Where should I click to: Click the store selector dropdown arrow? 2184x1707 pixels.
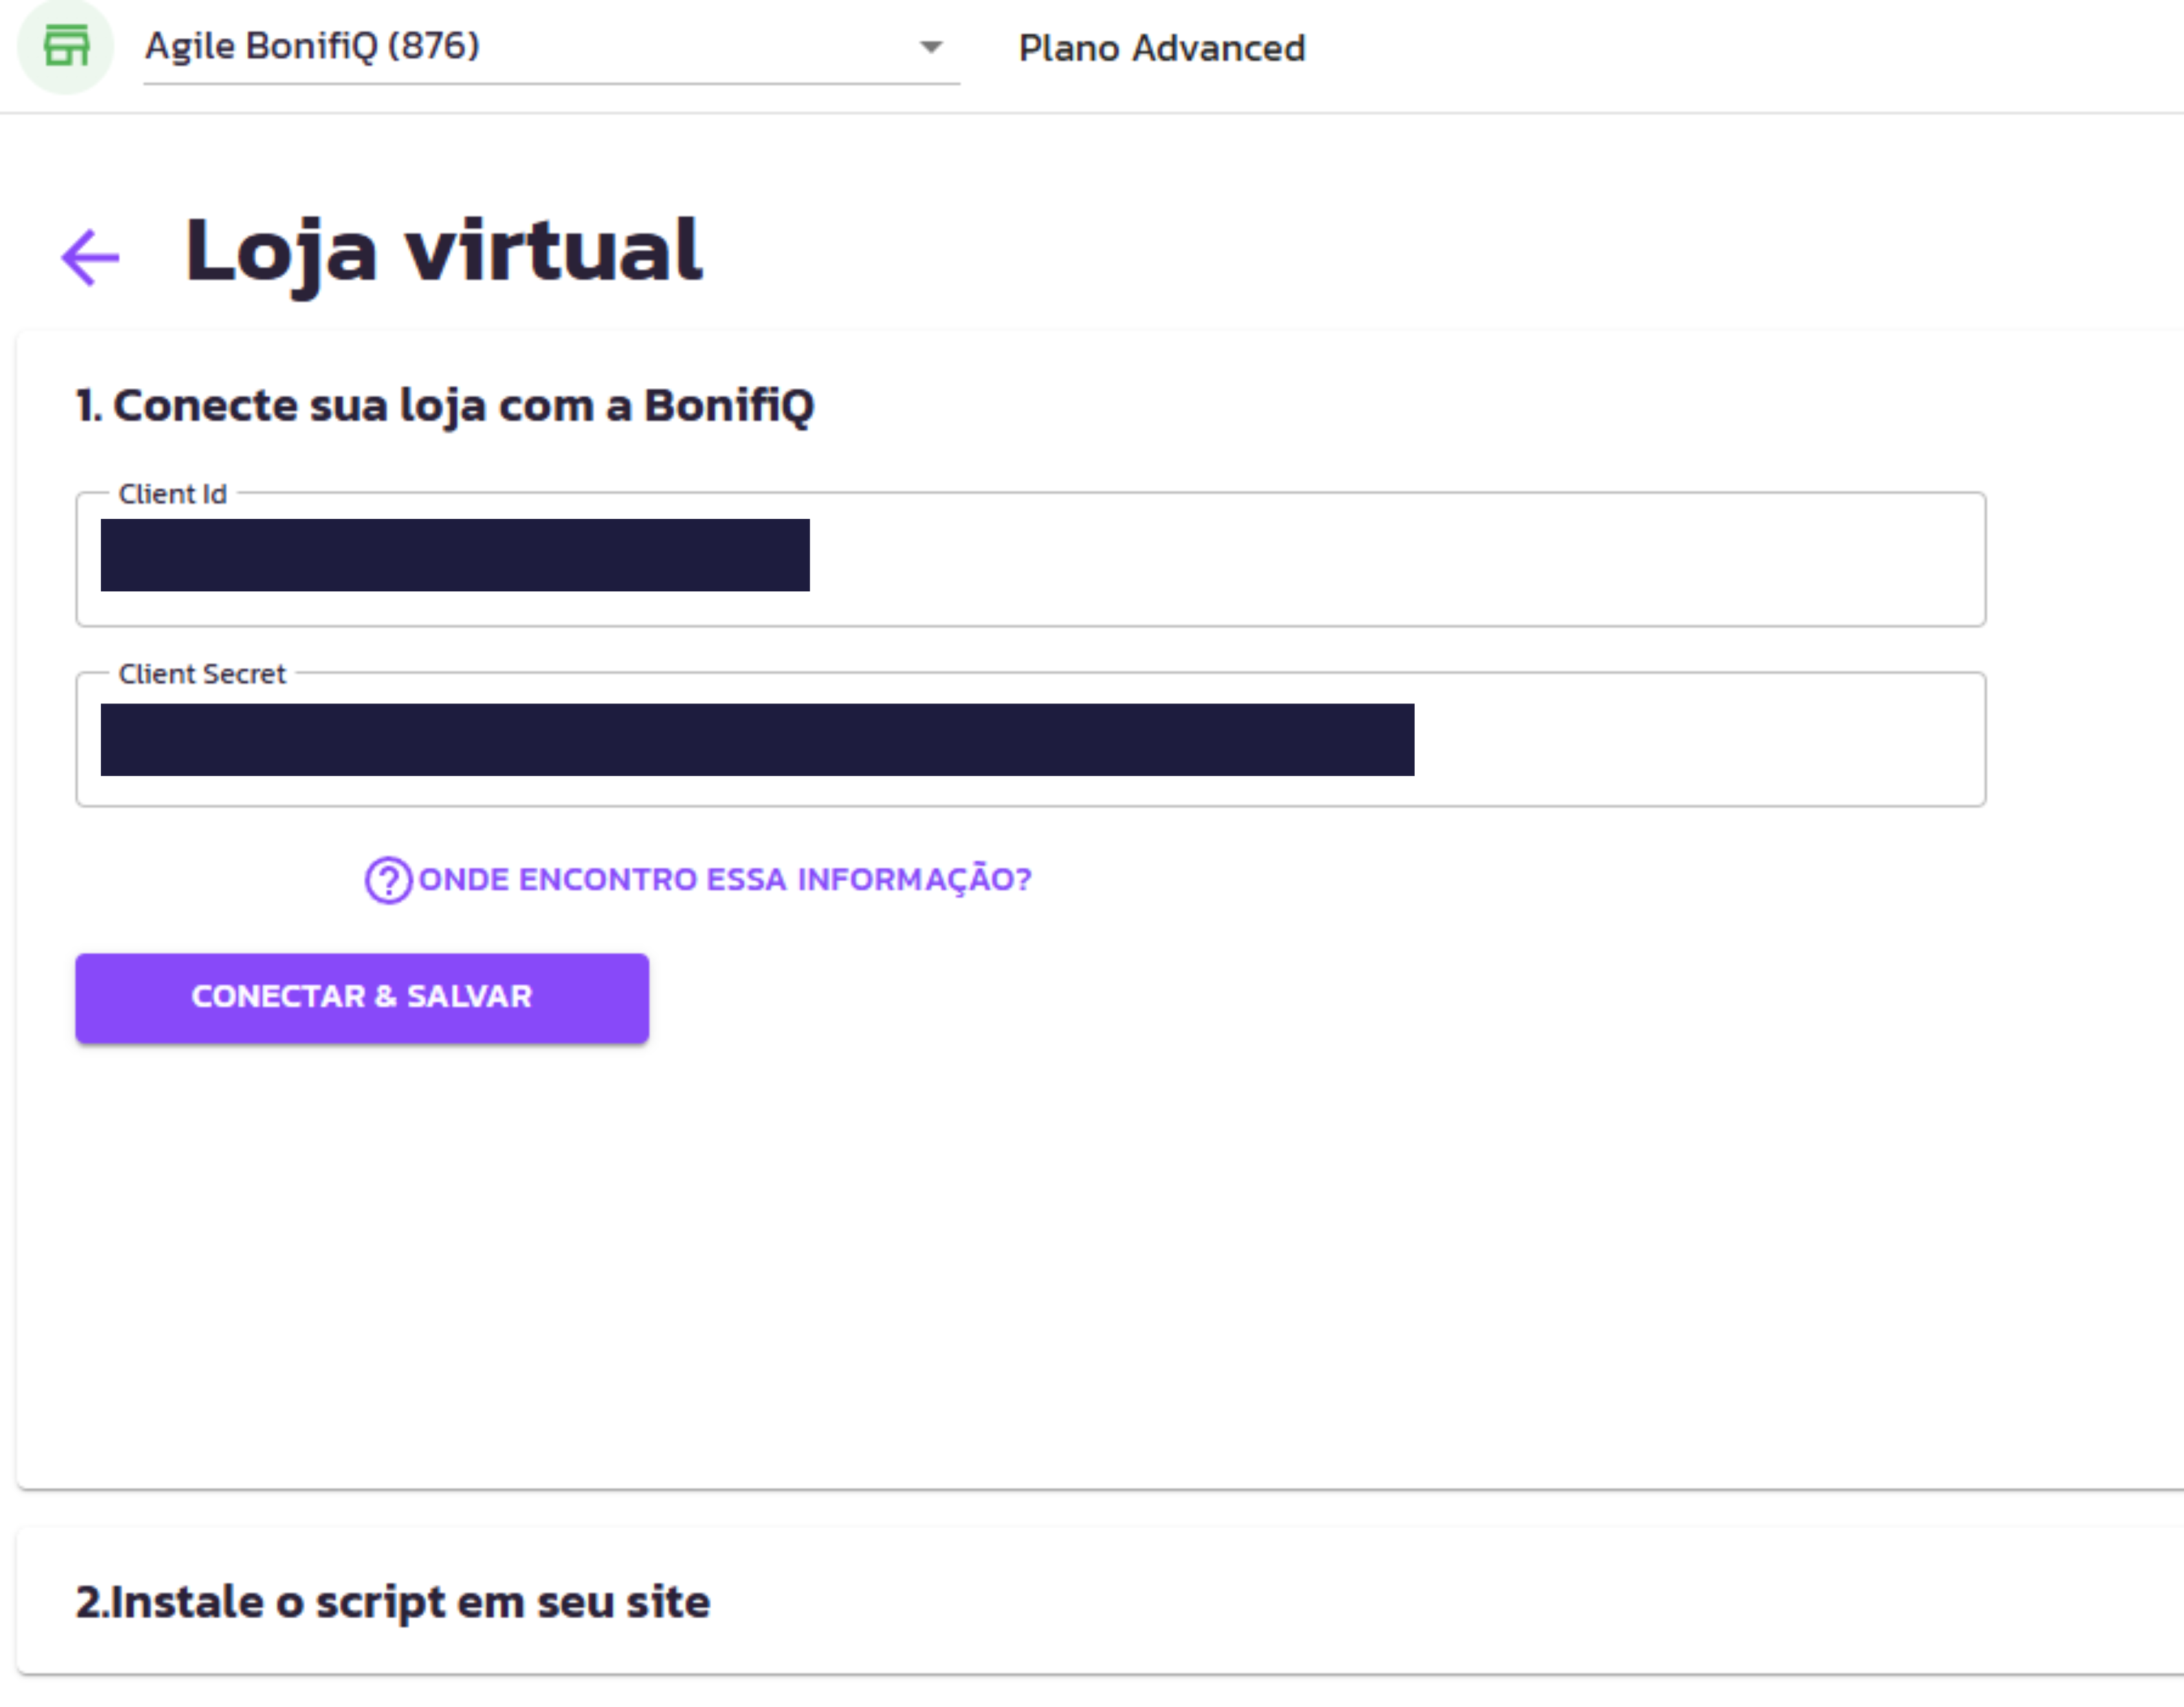(931, 47)
